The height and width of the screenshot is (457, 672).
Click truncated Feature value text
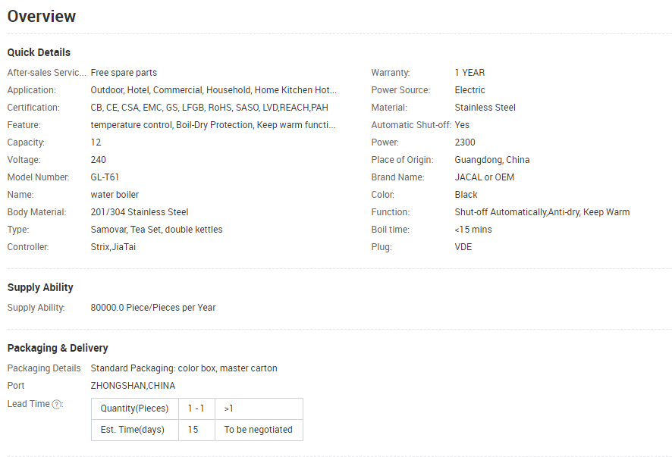[x=212, y=125]
